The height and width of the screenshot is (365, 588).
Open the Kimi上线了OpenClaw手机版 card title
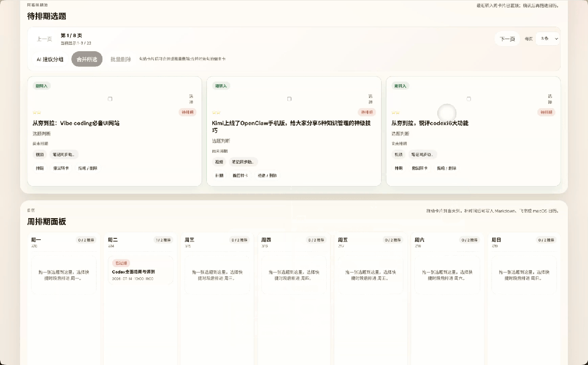click(291, 126)
